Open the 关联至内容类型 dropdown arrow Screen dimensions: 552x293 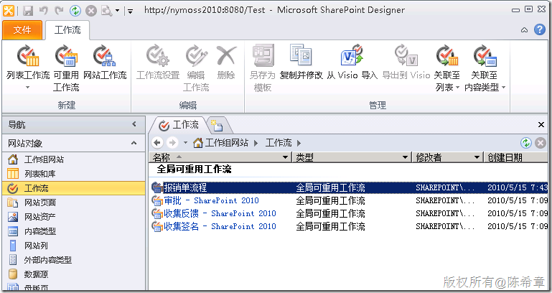503,88
